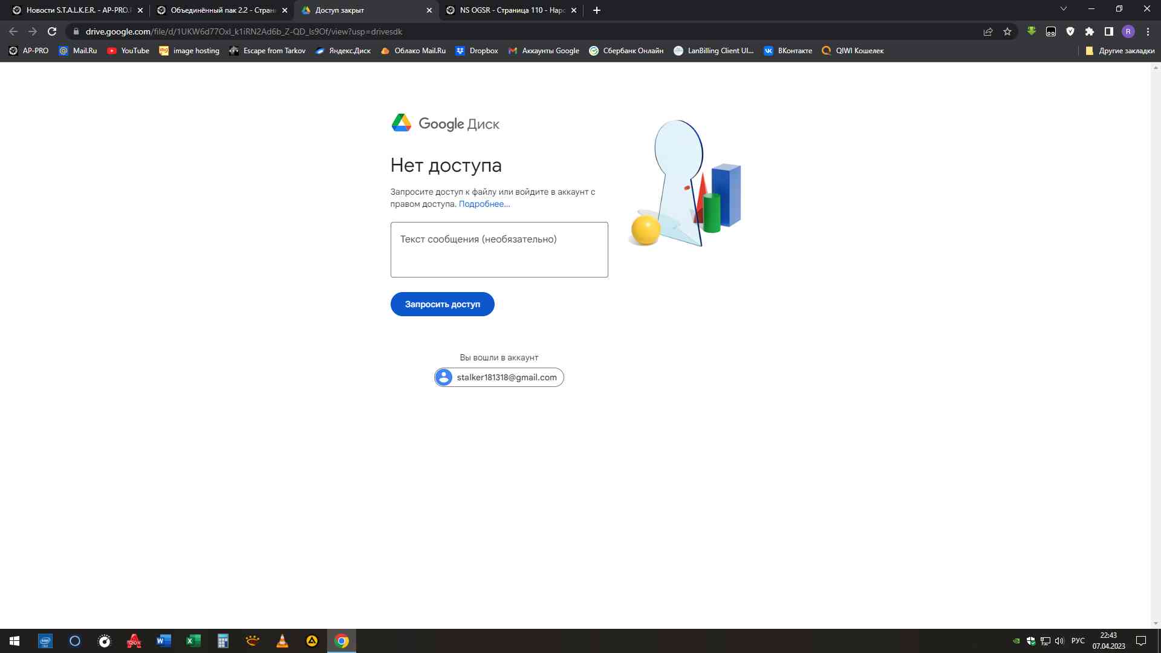Viewport: 1161px width, 653px height.
Task: Expand the Другие закладки bookmarks folder
Action: (1122, 51)
